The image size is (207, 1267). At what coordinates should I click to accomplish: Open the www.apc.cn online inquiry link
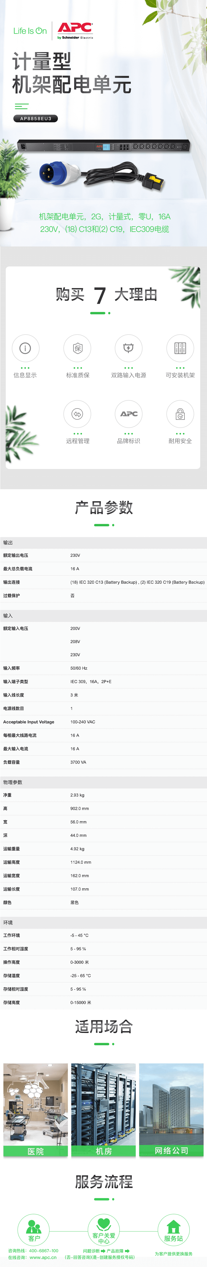pyautogui.click(x=43, y=1257)
